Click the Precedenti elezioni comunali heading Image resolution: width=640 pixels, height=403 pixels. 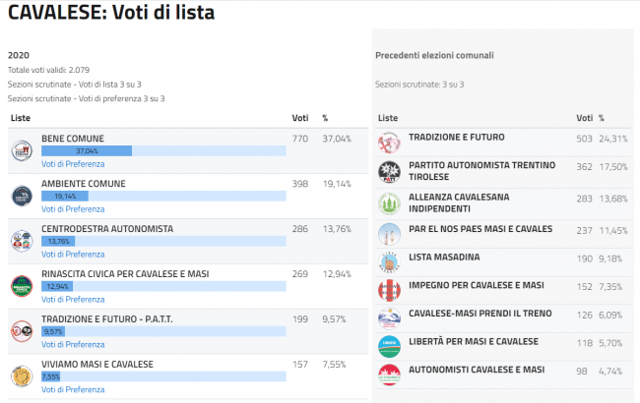tap(434, 55)
